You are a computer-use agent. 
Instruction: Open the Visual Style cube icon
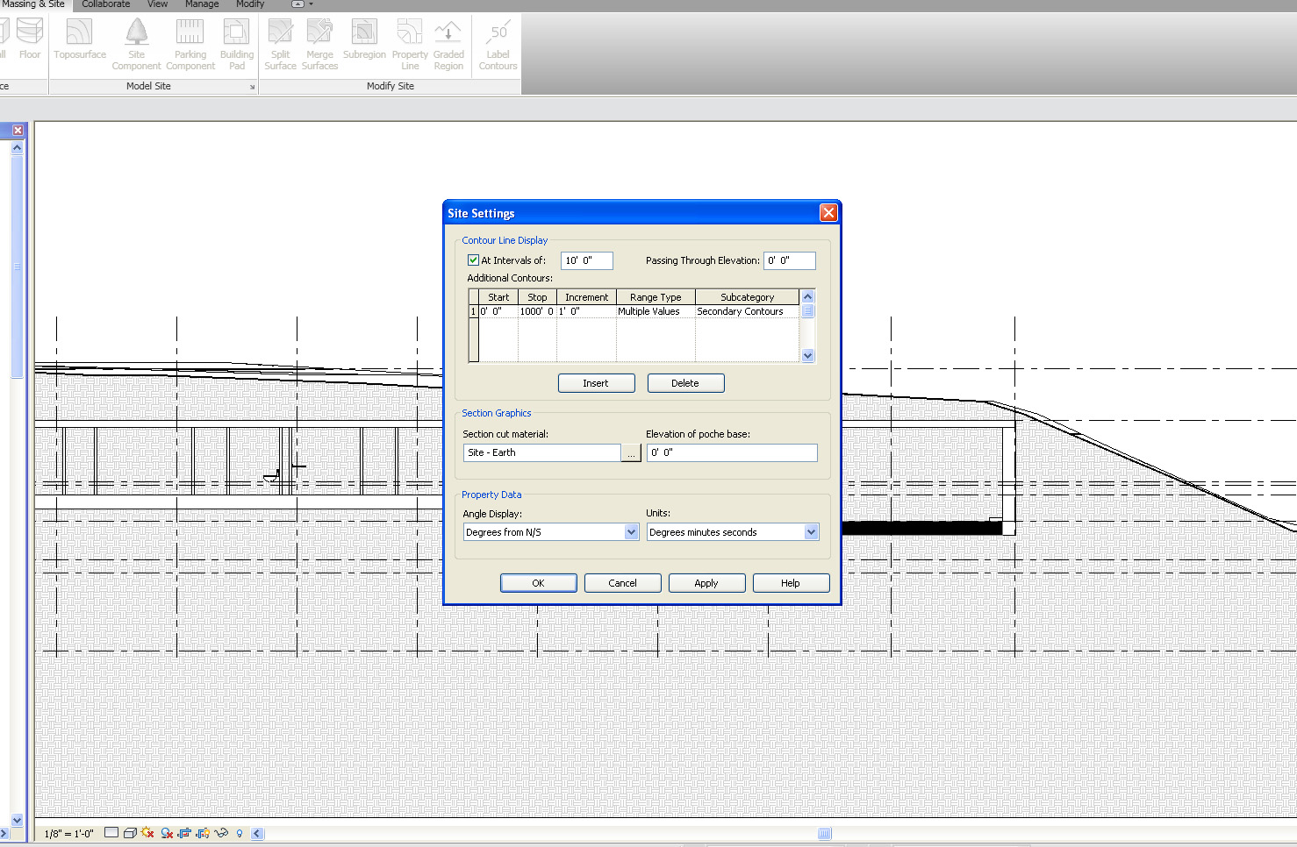pyautogui.click(x=130, y=833)
